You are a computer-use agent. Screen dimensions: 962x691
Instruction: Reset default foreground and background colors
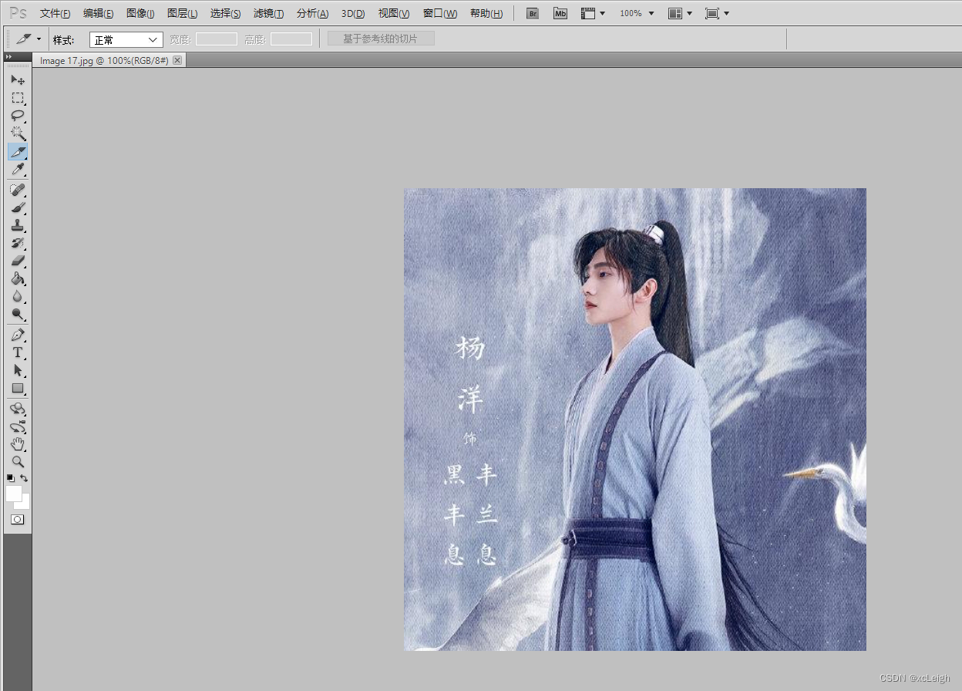click(x=11, y=478)
